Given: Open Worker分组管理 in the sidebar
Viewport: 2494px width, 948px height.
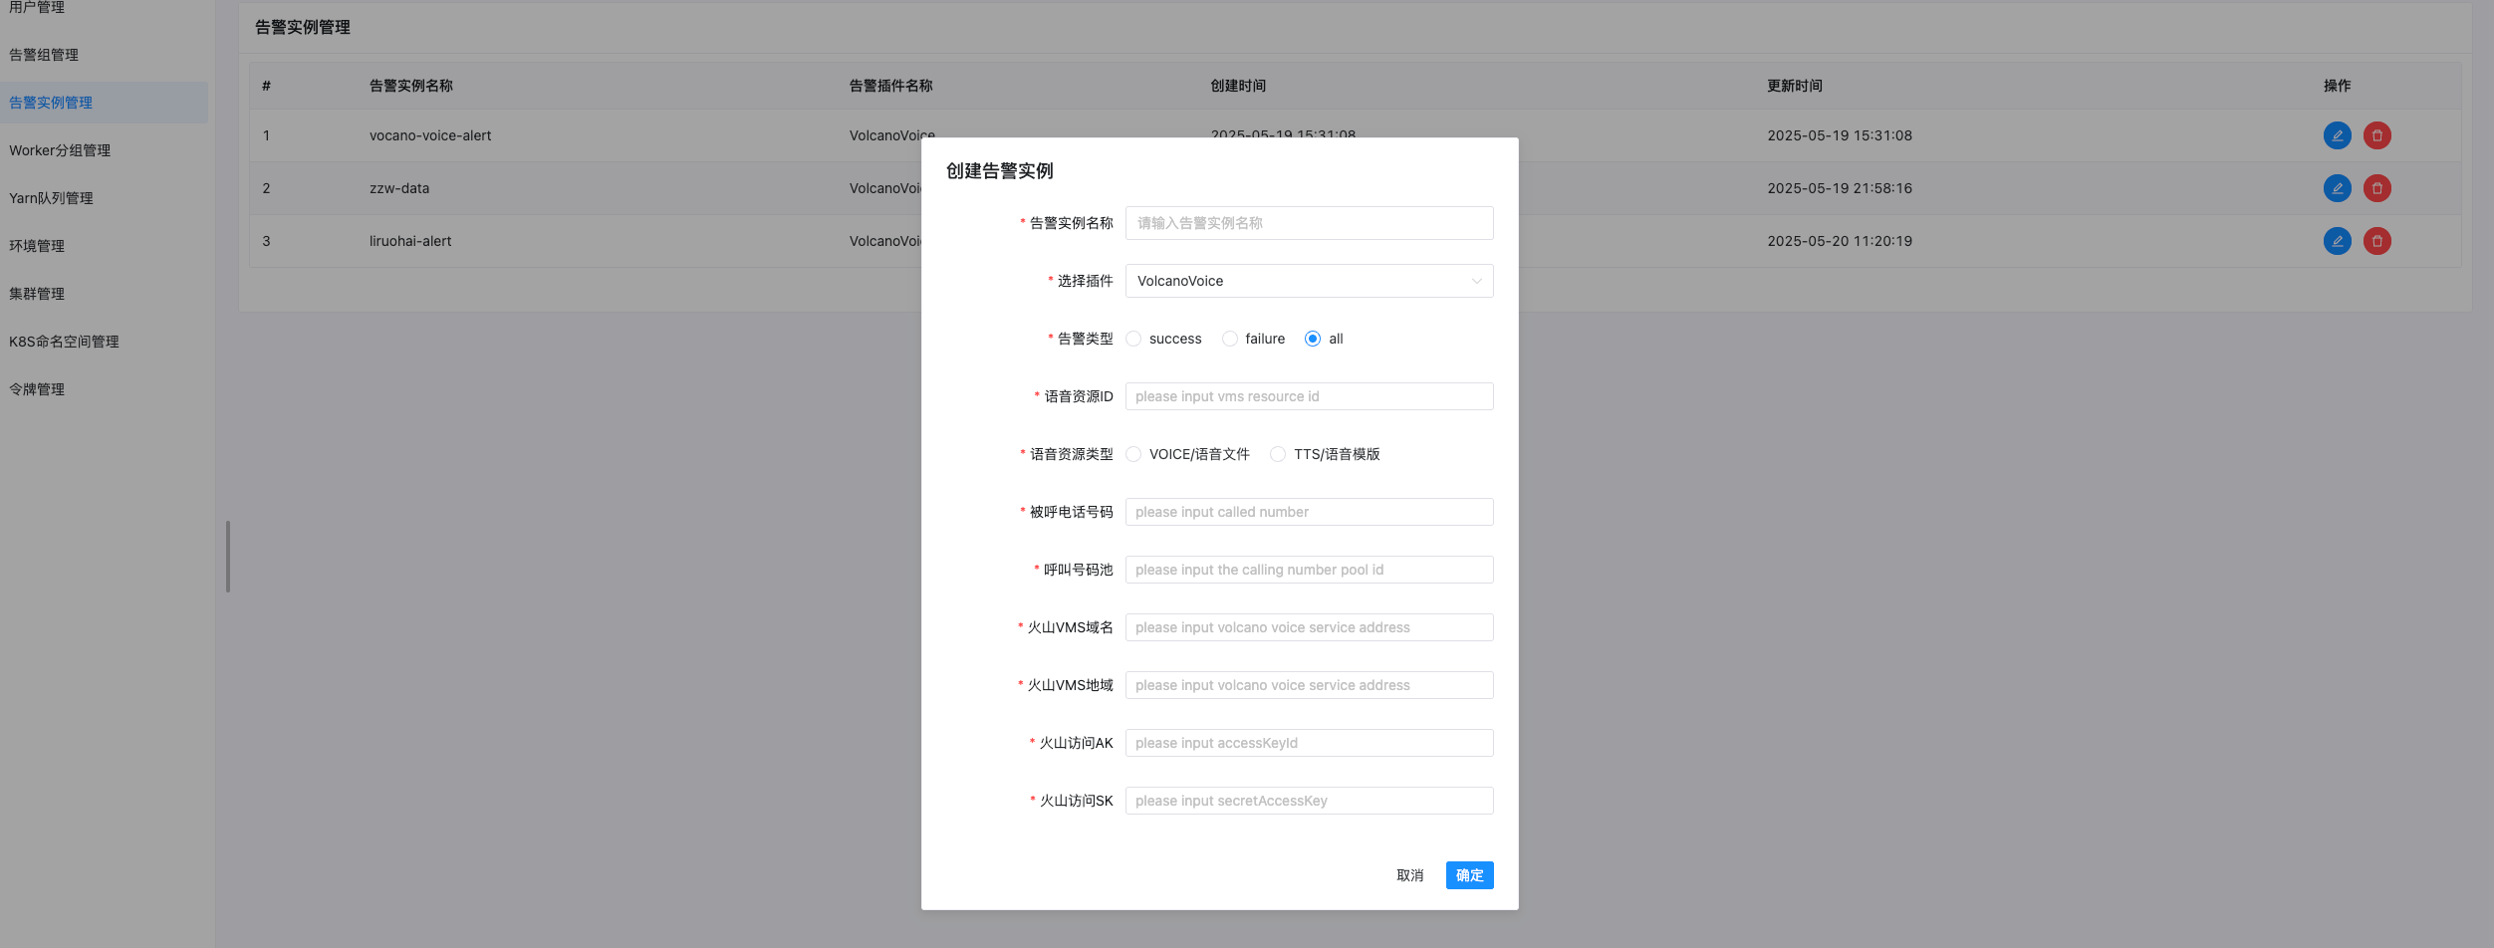Looking at the screenshot, I should [60, 150].
